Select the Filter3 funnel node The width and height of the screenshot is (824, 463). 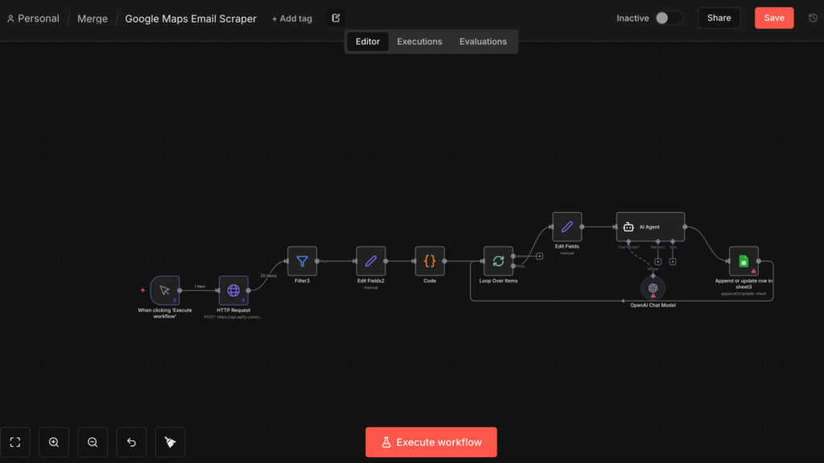click(x=302, y=261)
